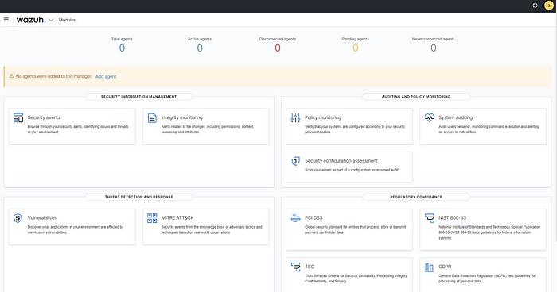This screenshot has width=557, height=292.
Task: Click the Add agent link
Action: (106, 76)
